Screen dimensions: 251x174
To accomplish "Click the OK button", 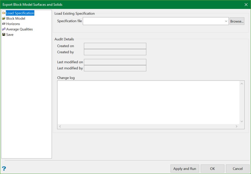I will 212,169.
